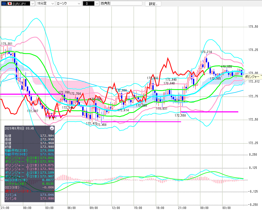
Task: Click the 18:00 time axis label
Action: pyautogui.click(x=160, y=208)
